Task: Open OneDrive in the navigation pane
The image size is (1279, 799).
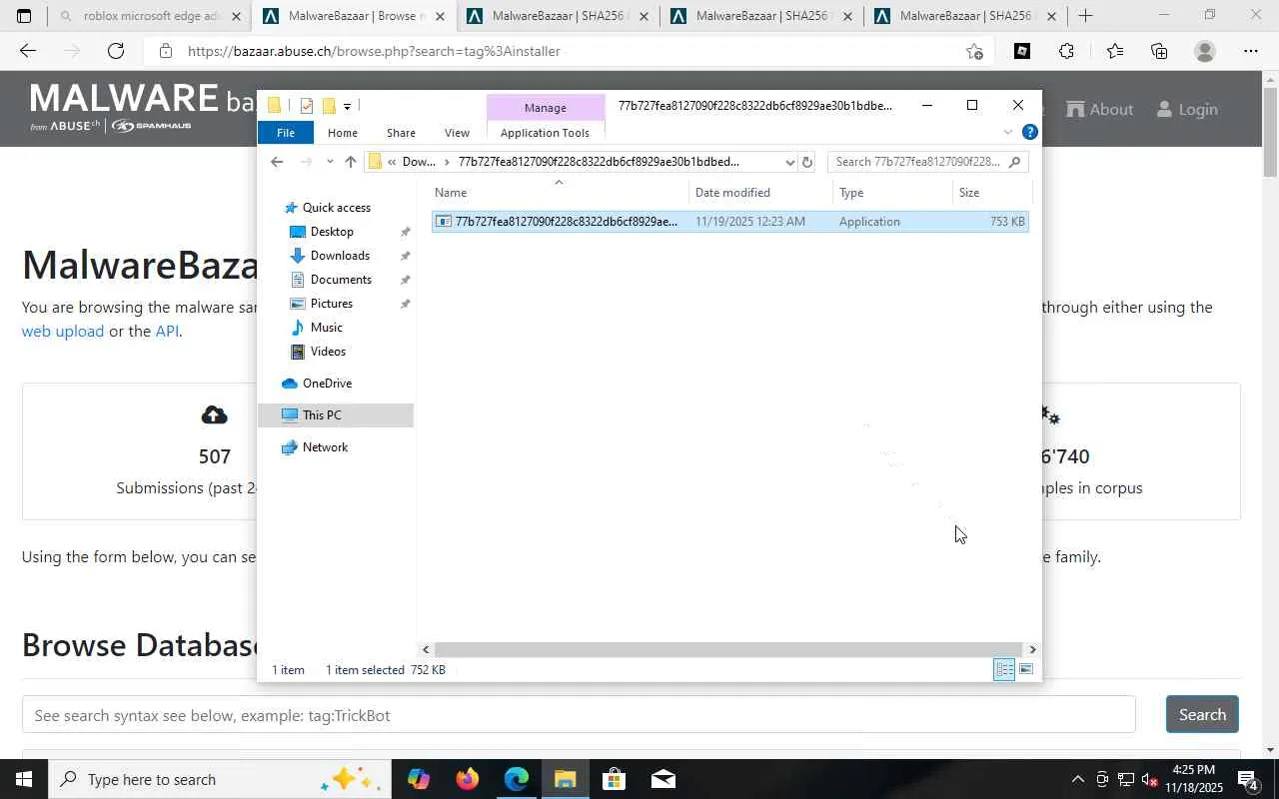Action: point(327,384)
